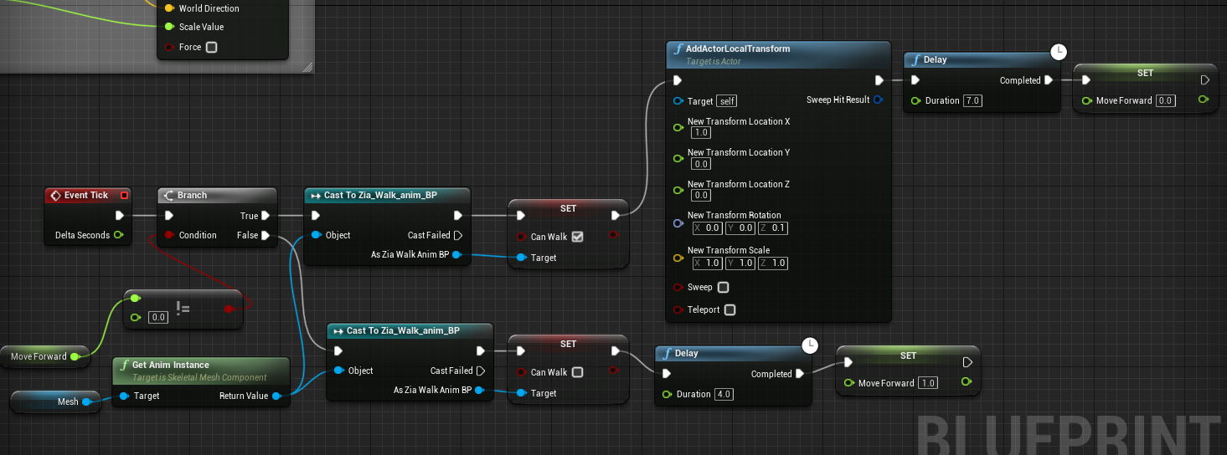Click the Rotation Z value 0.1 field
This screenshot has height=455, width=1227.
[778, 227]
